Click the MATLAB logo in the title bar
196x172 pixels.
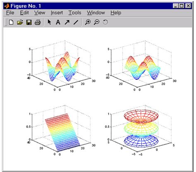coord(7,6)
